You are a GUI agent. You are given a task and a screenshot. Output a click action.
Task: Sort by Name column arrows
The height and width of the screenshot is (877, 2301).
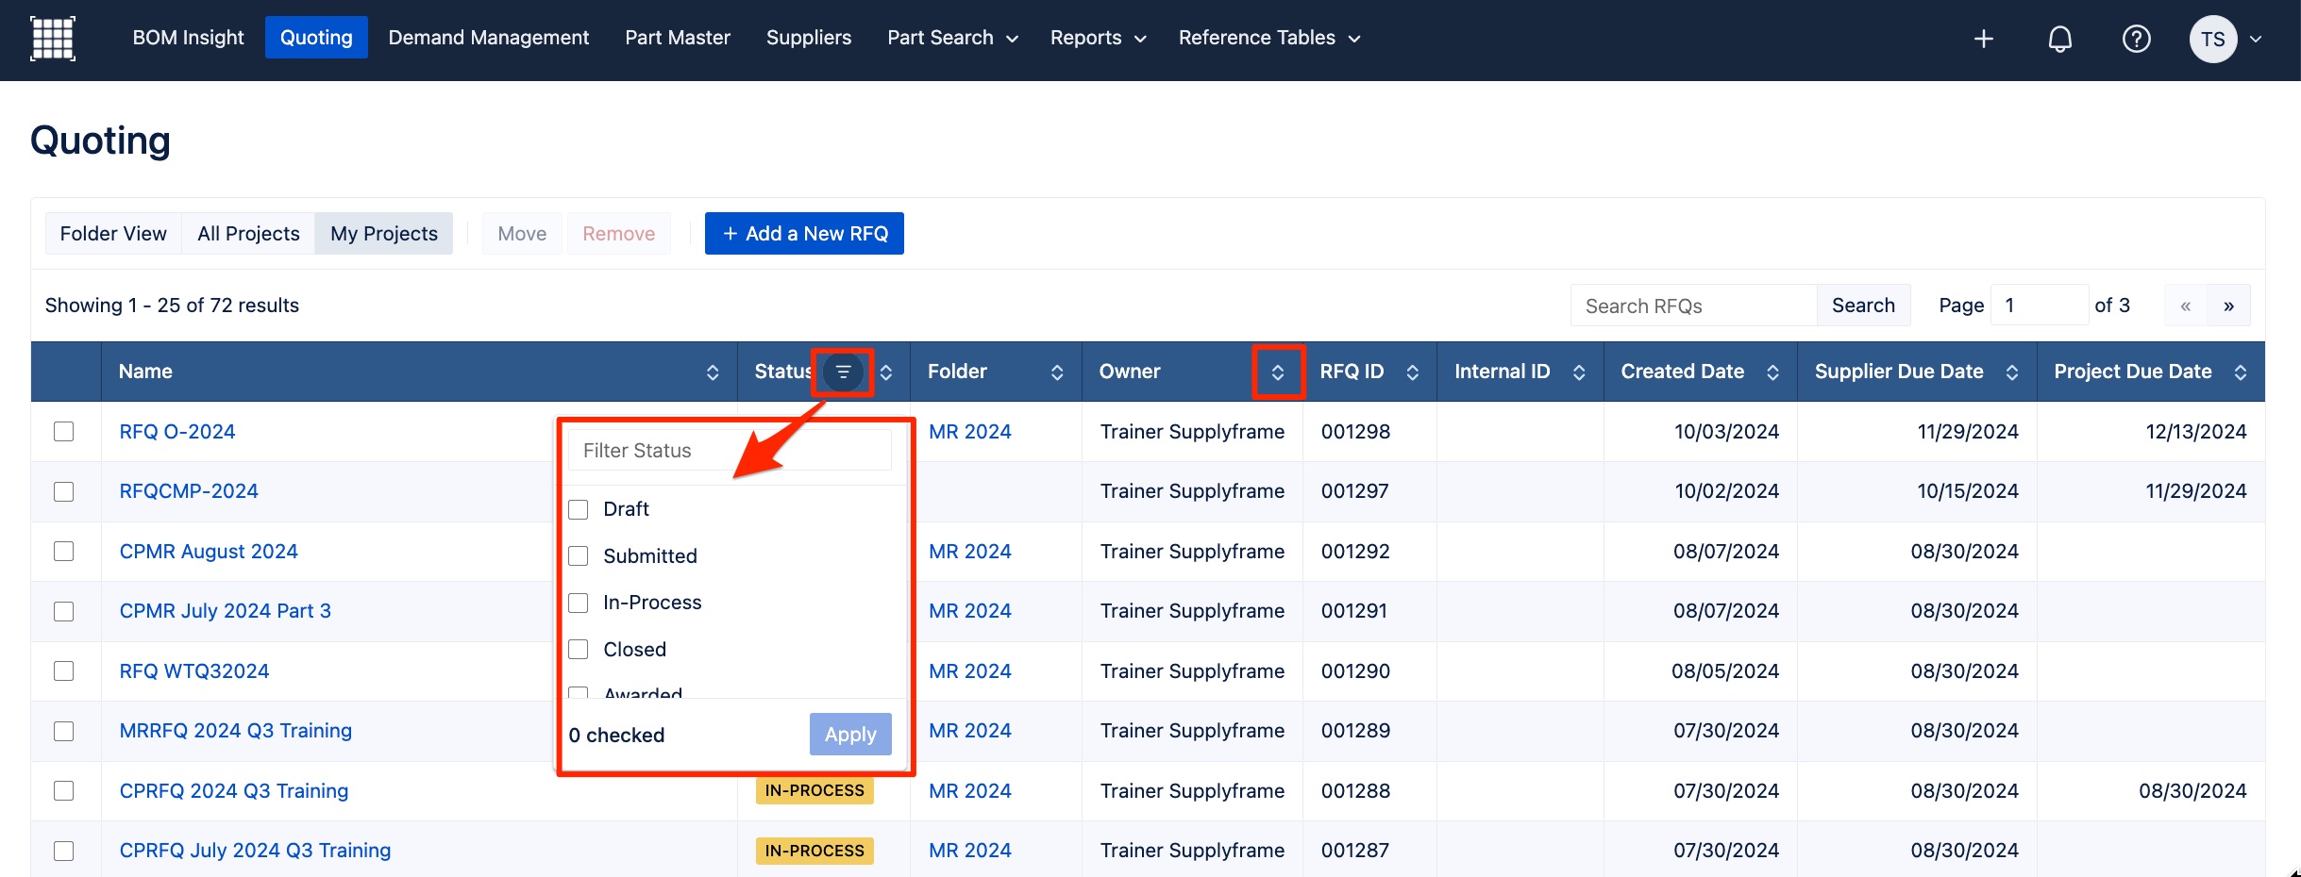pyautogui.click(x=713, y=372)
